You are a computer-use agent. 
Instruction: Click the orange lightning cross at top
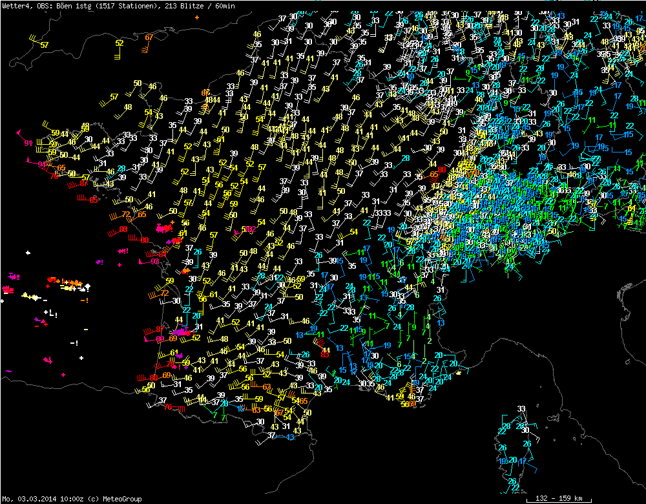197,17
